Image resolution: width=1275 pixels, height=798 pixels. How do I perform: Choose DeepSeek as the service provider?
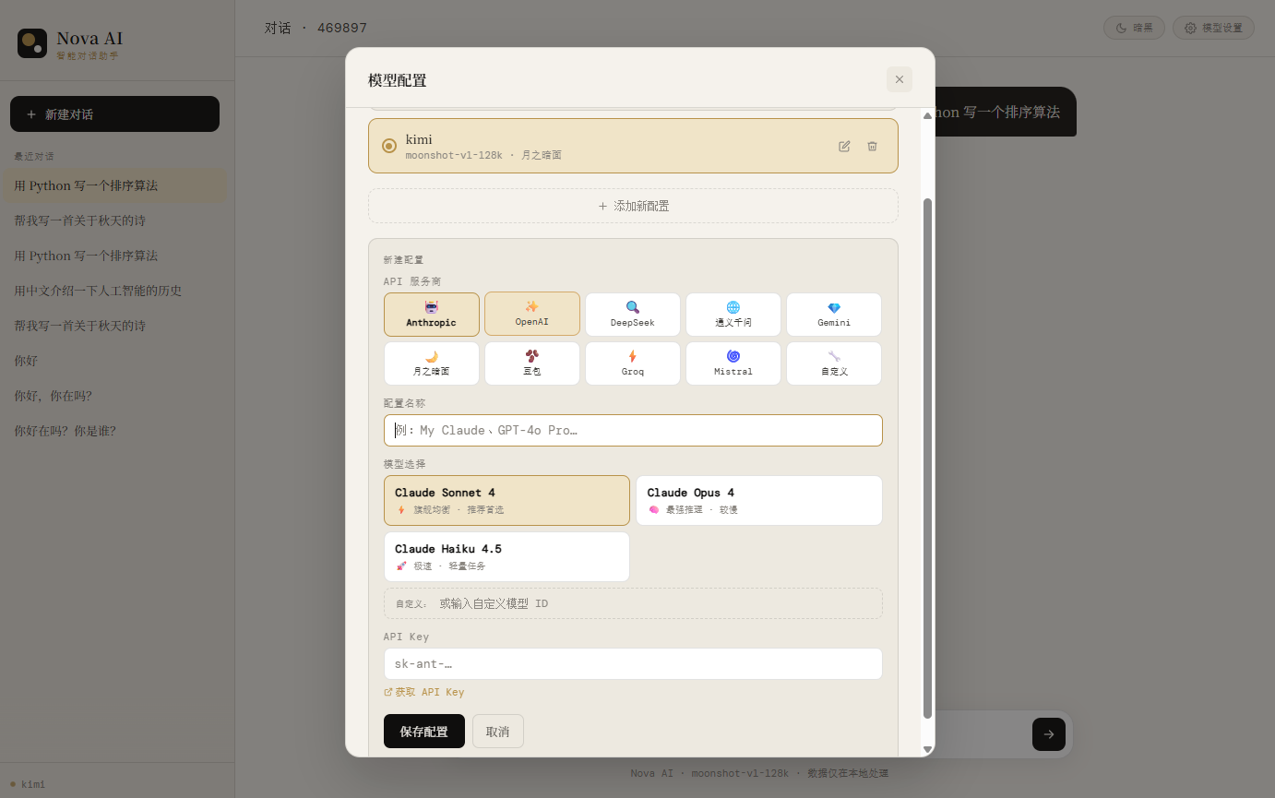632,314
